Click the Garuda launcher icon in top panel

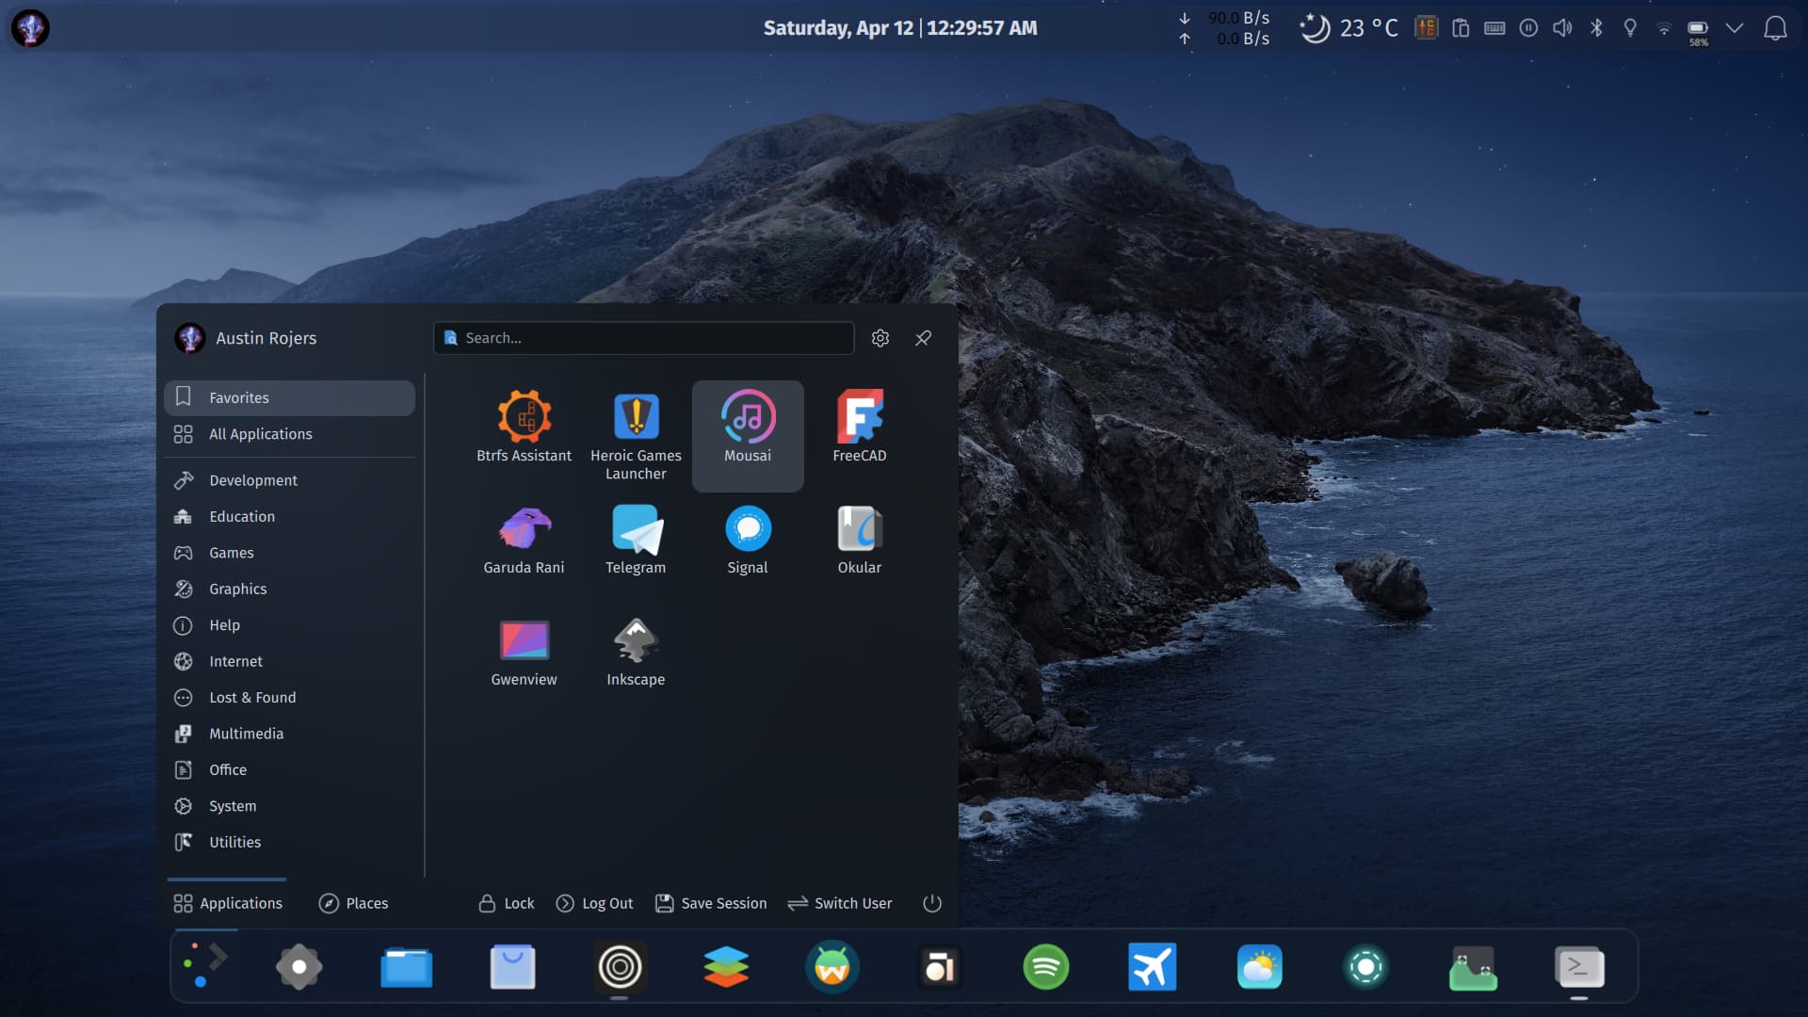coord(30,28)
